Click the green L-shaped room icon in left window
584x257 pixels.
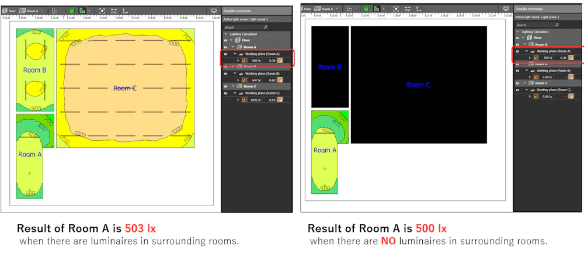(82, 11)
